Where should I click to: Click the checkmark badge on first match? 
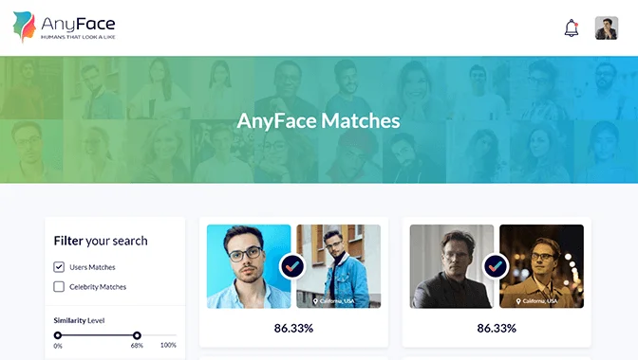coord(292,266)
